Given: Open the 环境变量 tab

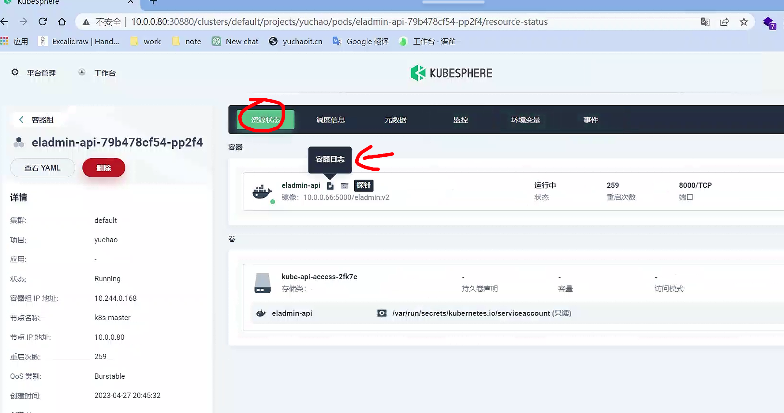Looking at the screenshot, I should point(525,120).
